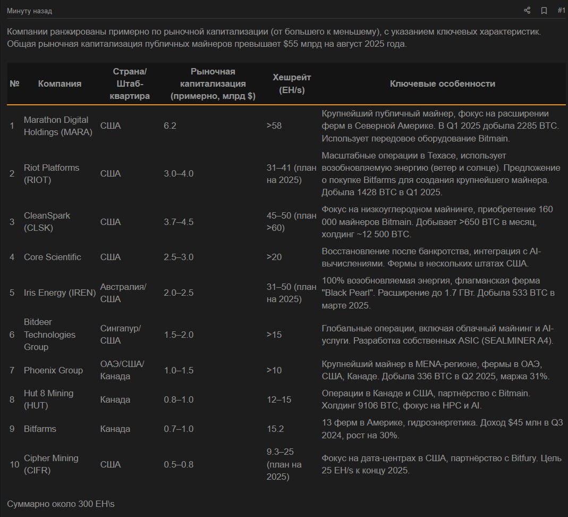Open the #1 post permalink
The height and width of the screenshot is (517, 568).
pyautogui.click(x=561, y=11)
